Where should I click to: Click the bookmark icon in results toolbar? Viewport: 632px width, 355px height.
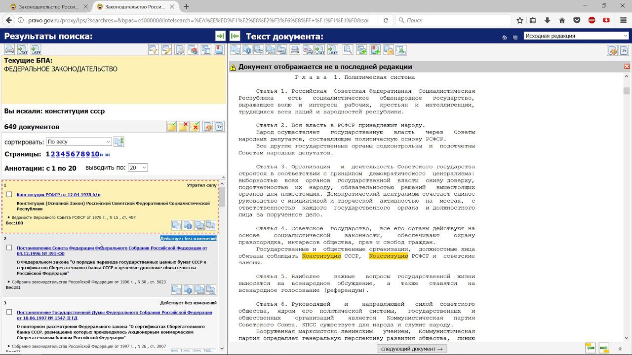click(x=219, y=50)
